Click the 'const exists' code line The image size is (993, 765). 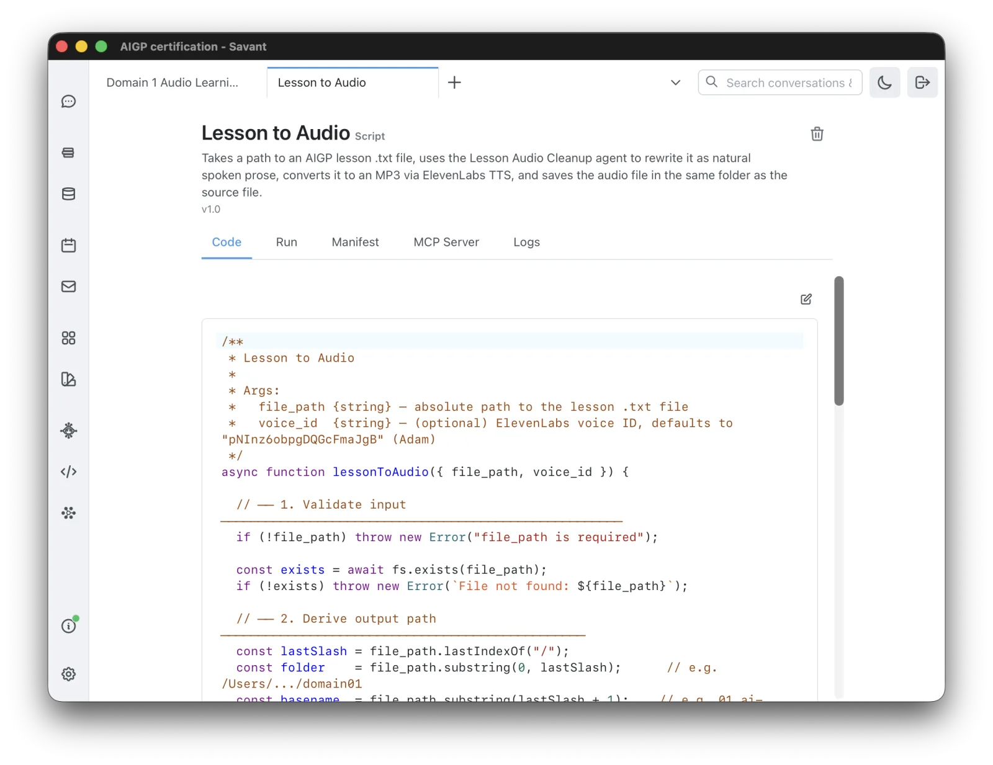392,570
